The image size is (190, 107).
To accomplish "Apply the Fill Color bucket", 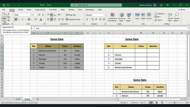I will click(35, 19).
